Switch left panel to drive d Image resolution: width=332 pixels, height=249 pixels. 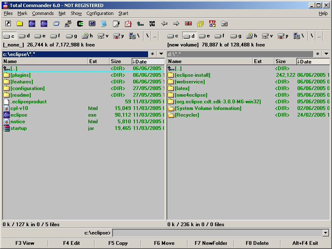tap(24, 36)
